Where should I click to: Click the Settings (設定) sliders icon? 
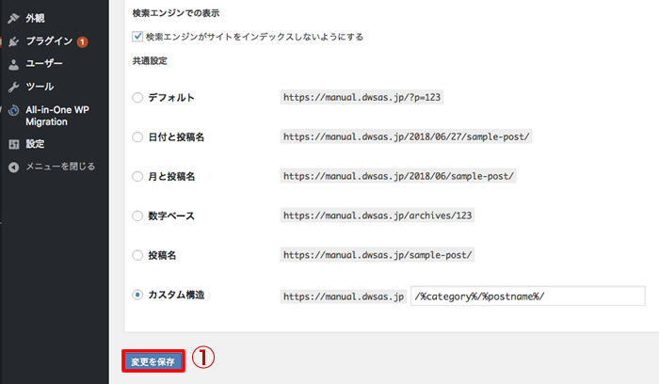[13, 144]
